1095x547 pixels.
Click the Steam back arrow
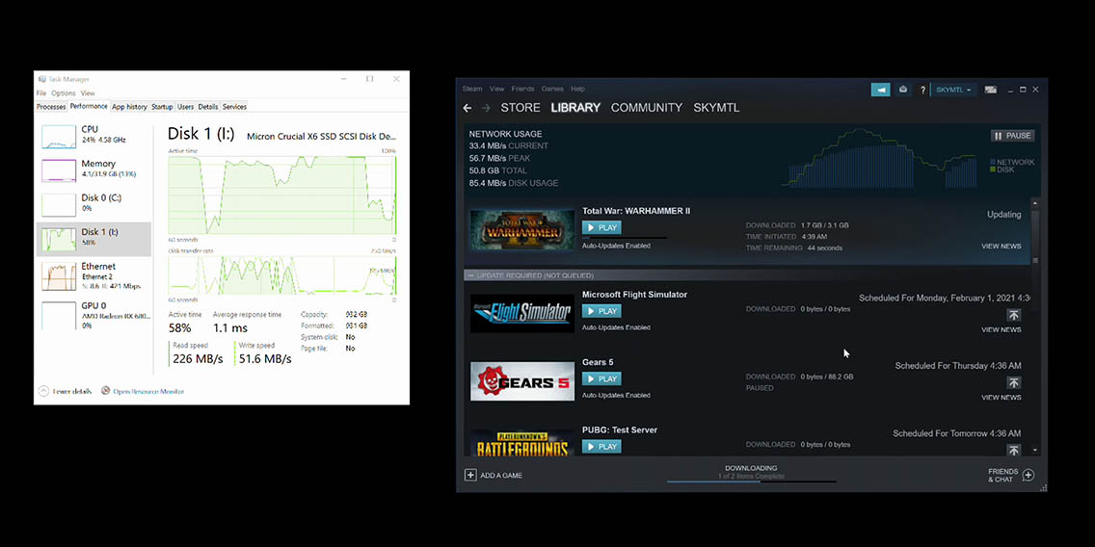point(467,108)
